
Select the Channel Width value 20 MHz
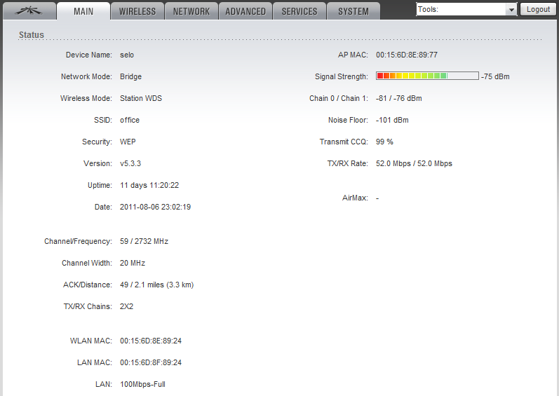pos(133,263)
